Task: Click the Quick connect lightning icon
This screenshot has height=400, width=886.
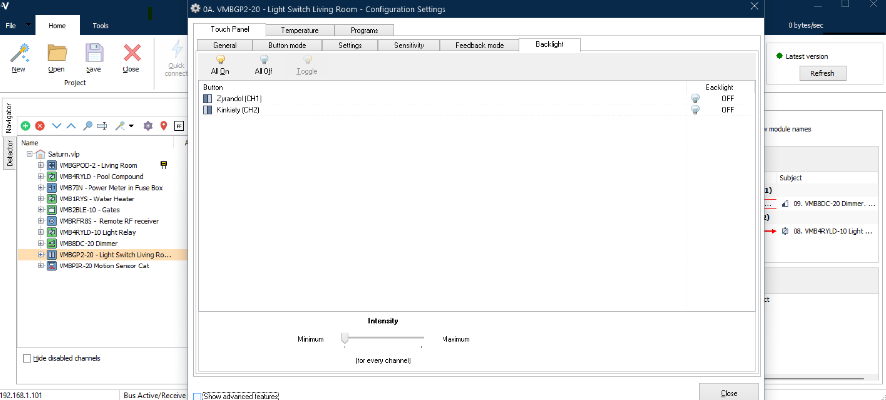Action: pyautogui.click(x=177, y=50)
